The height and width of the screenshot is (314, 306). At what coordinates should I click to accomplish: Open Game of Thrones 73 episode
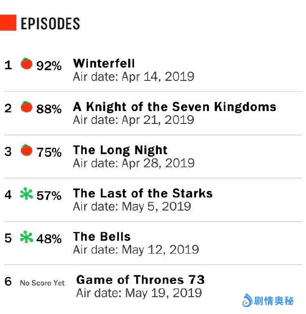(x=140, y=280)
